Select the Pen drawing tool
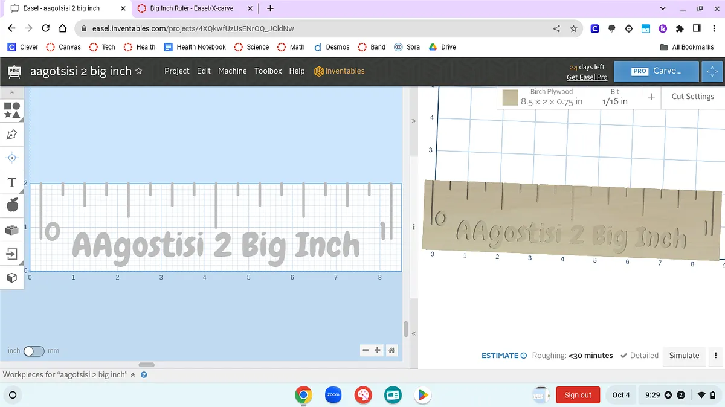This screenshot has width=725, height=407. coord(12,134)
